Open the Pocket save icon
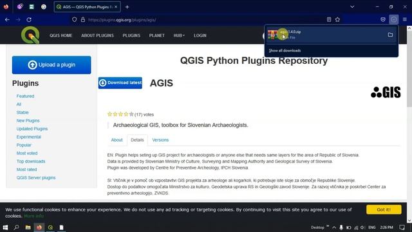The width and height of the screenshot is (412, 232). coord(383,19)
